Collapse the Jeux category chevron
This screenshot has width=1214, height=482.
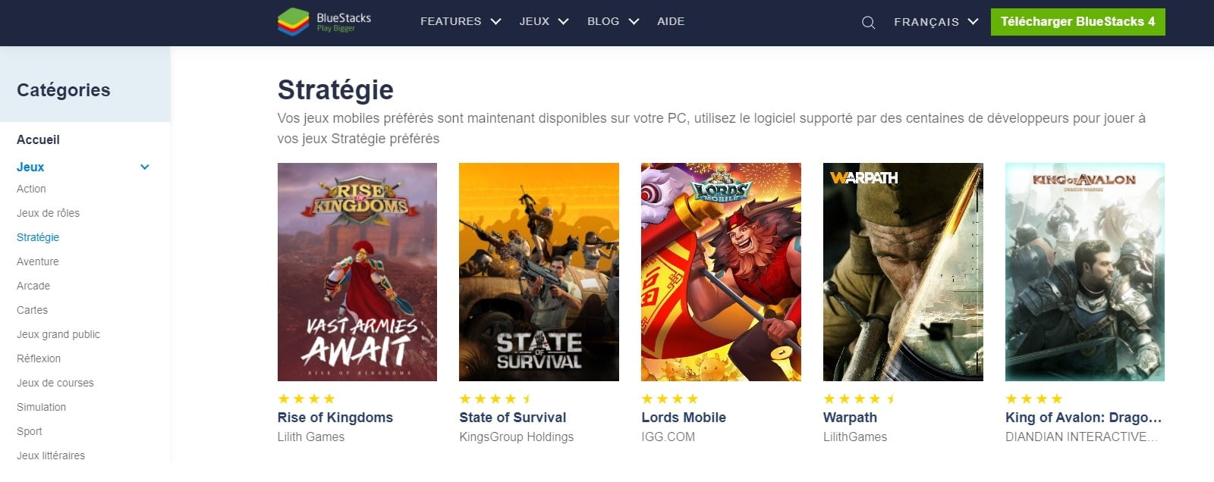coord(145,167)
